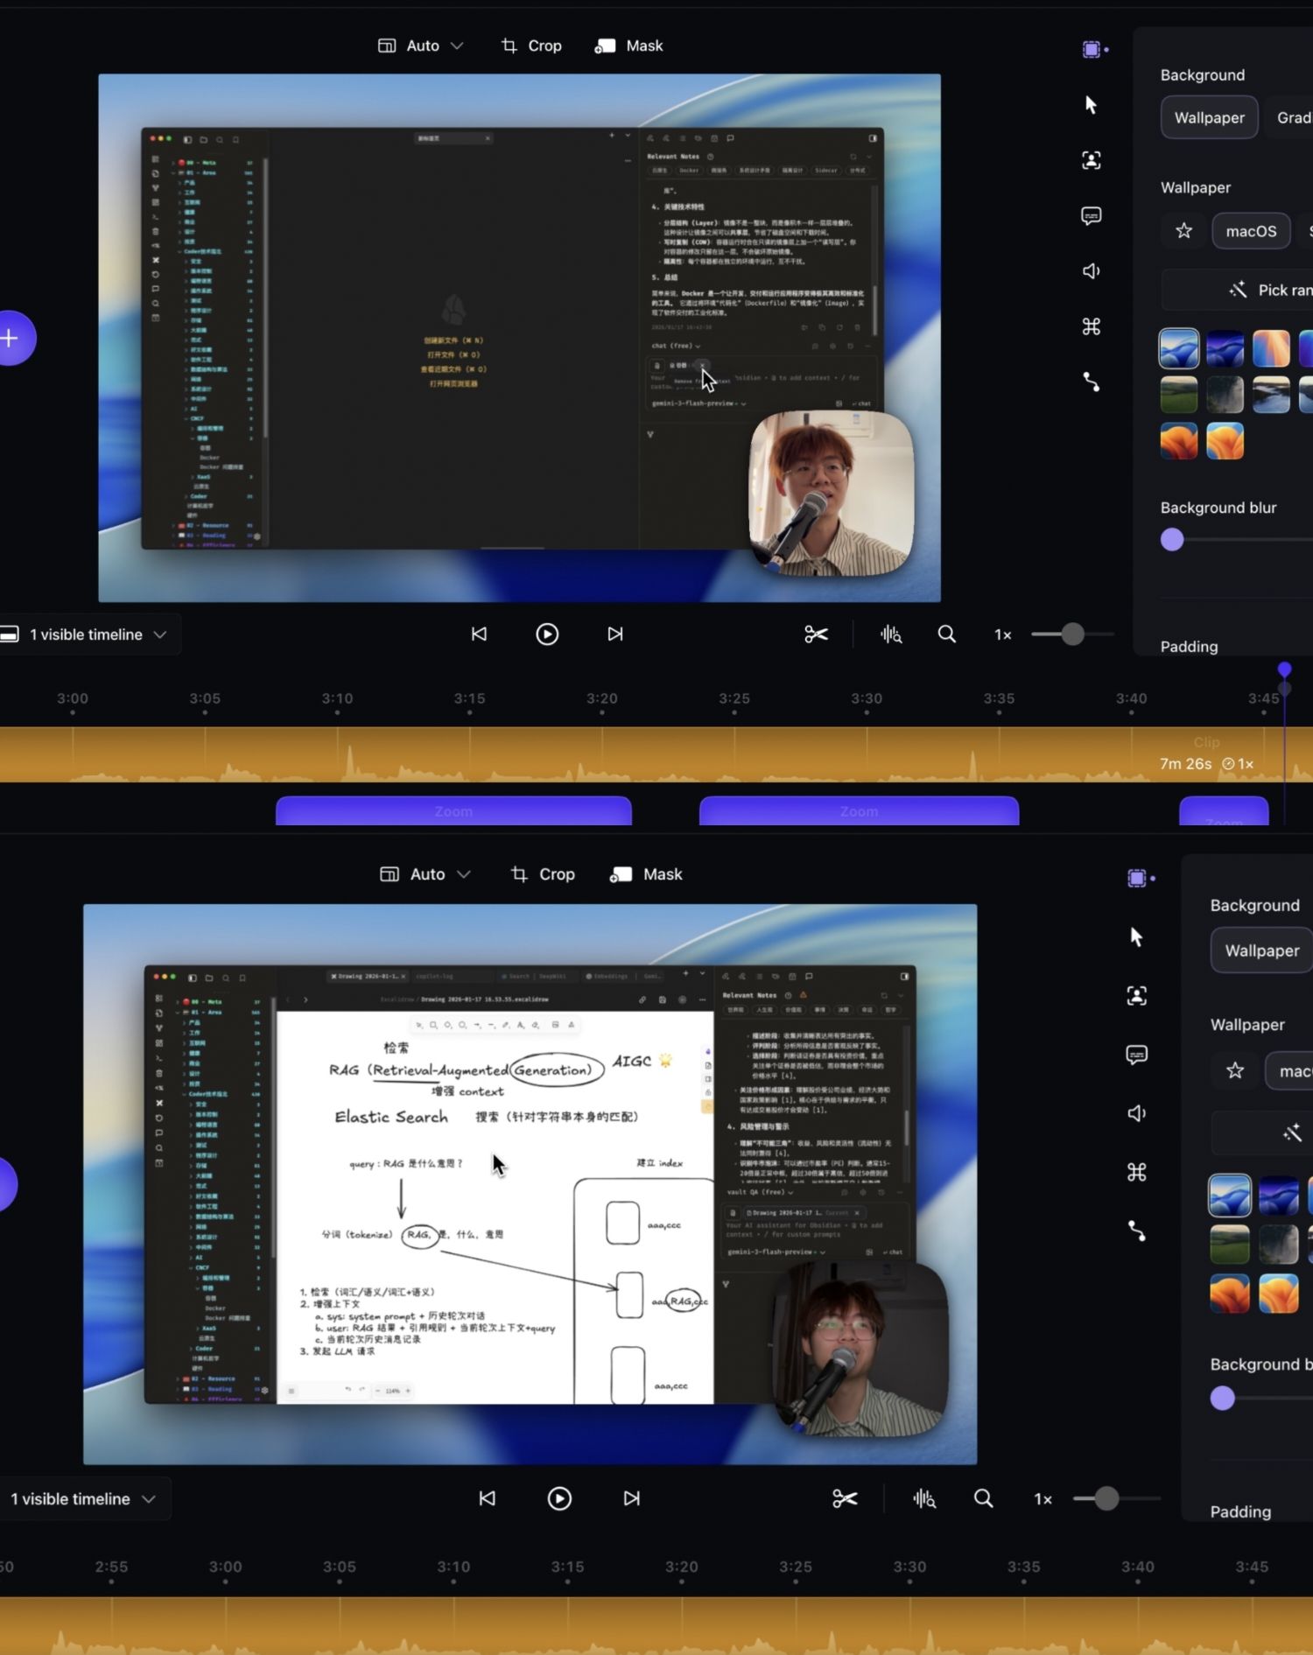Toggle the star favorites filter in top Wallpaper panel
Viewport: 1313px width, 1655px height.
(1183, 231)
